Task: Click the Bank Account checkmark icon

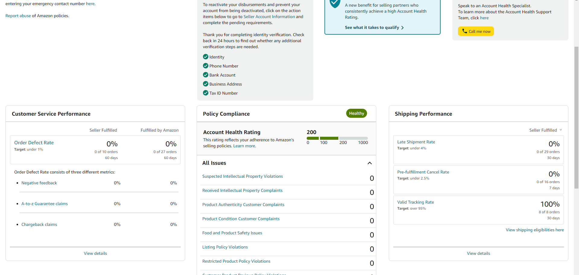Action: pos(206,75)
